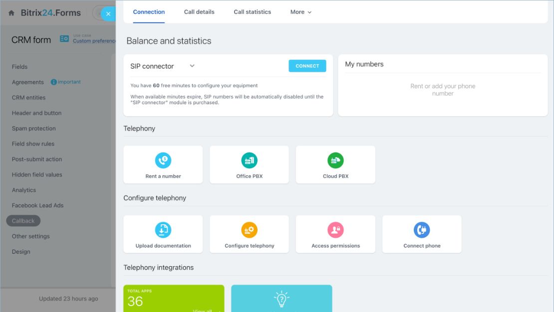
Task: Click the info icon next to Agreements
Action: point(54,82)
